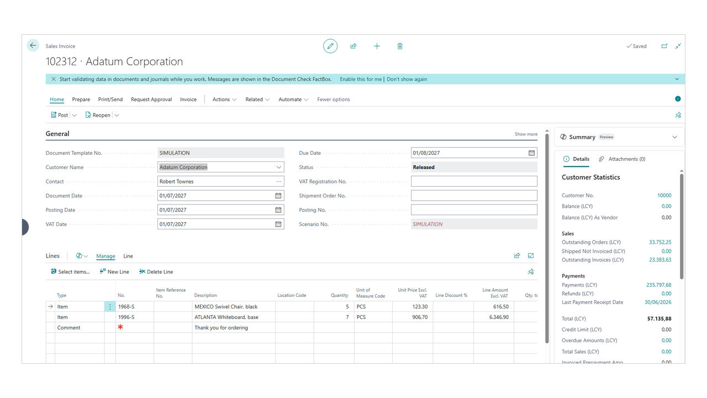Show the Attachments (0) tab
Screen dimensions: 707x398
tap(622, 159)
